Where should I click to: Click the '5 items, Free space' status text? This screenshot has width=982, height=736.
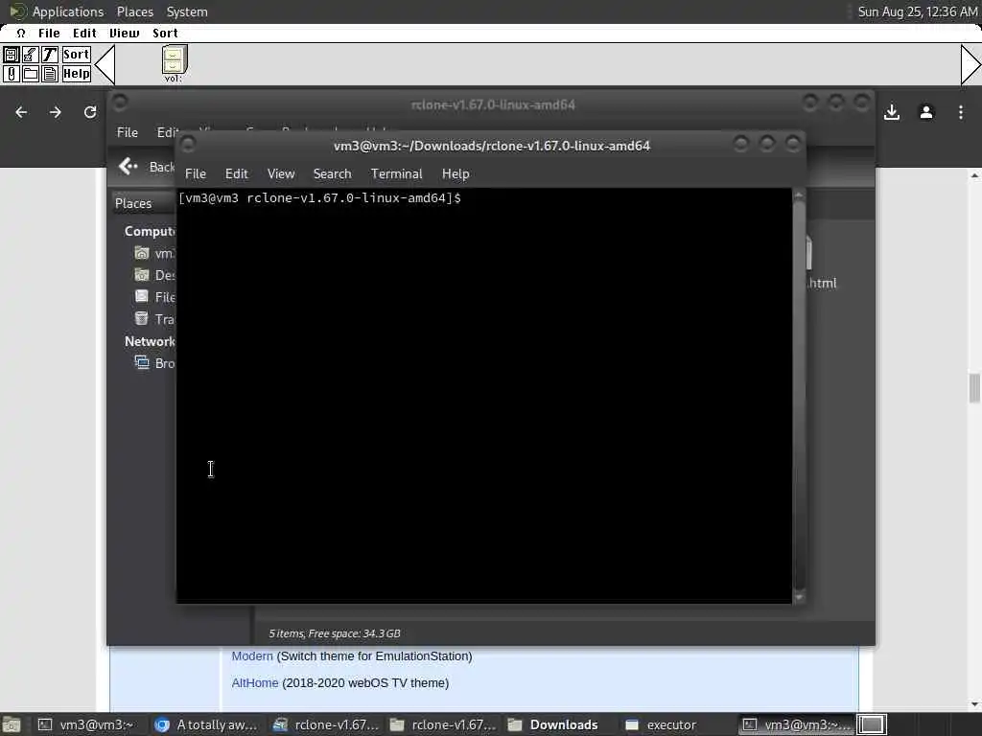point(335,633)
